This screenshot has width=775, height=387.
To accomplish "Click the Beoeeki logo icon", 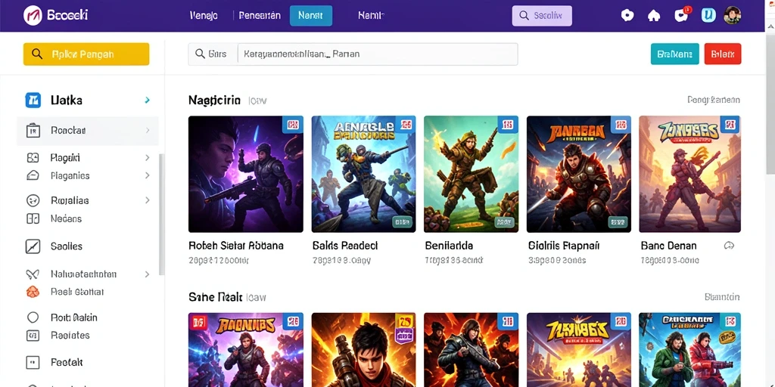I will (x=32, y=16).
